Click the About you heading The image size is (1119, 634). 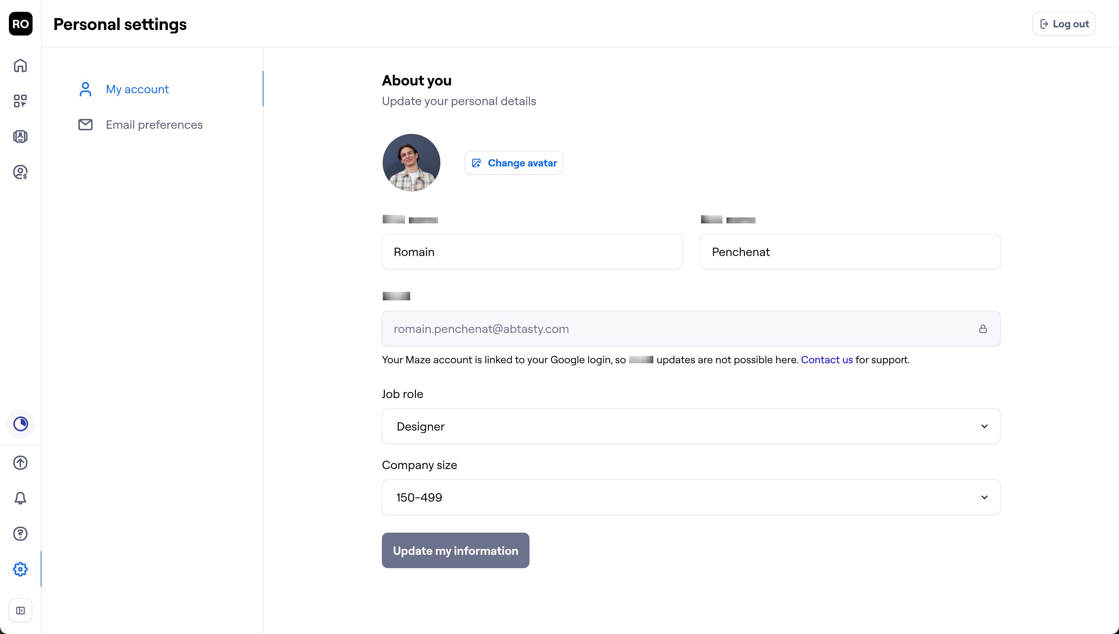click(416, 81)
